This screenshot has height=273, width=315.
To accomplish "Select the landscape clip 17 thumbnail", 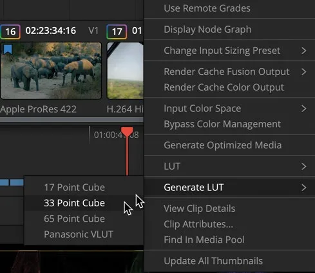I will click(125, 71).
